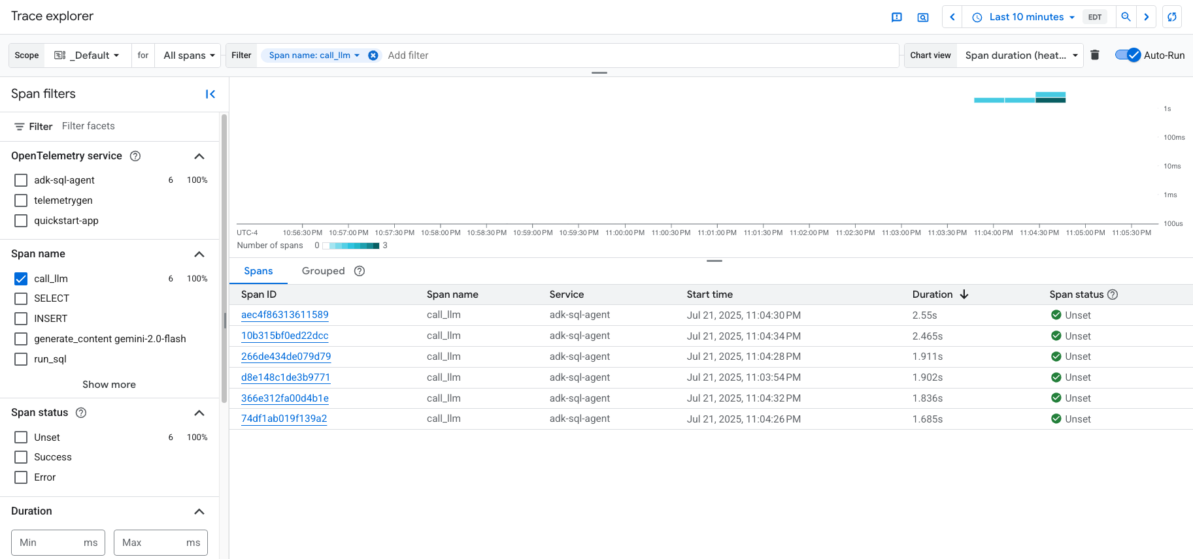Check the quickstart-app service checkbox
Image resolution: width=1193 pixels, height=559 pixels.
click(21, 221)
